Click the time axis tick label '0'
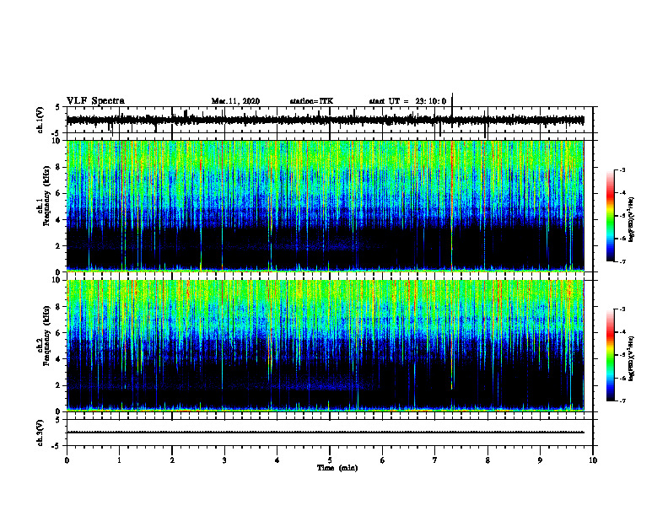This screenshot has height=516, width=668. coord(67,460)
